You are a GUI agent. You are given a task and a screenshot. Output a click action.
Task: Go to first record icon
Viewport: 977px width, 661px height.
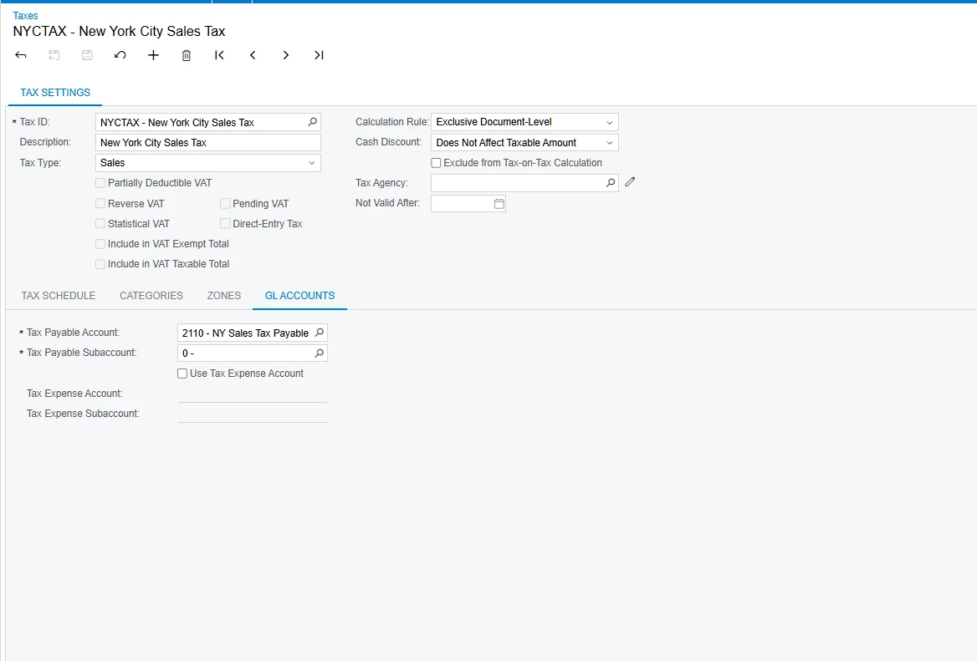pyautogui.click(x=219, y=55)
